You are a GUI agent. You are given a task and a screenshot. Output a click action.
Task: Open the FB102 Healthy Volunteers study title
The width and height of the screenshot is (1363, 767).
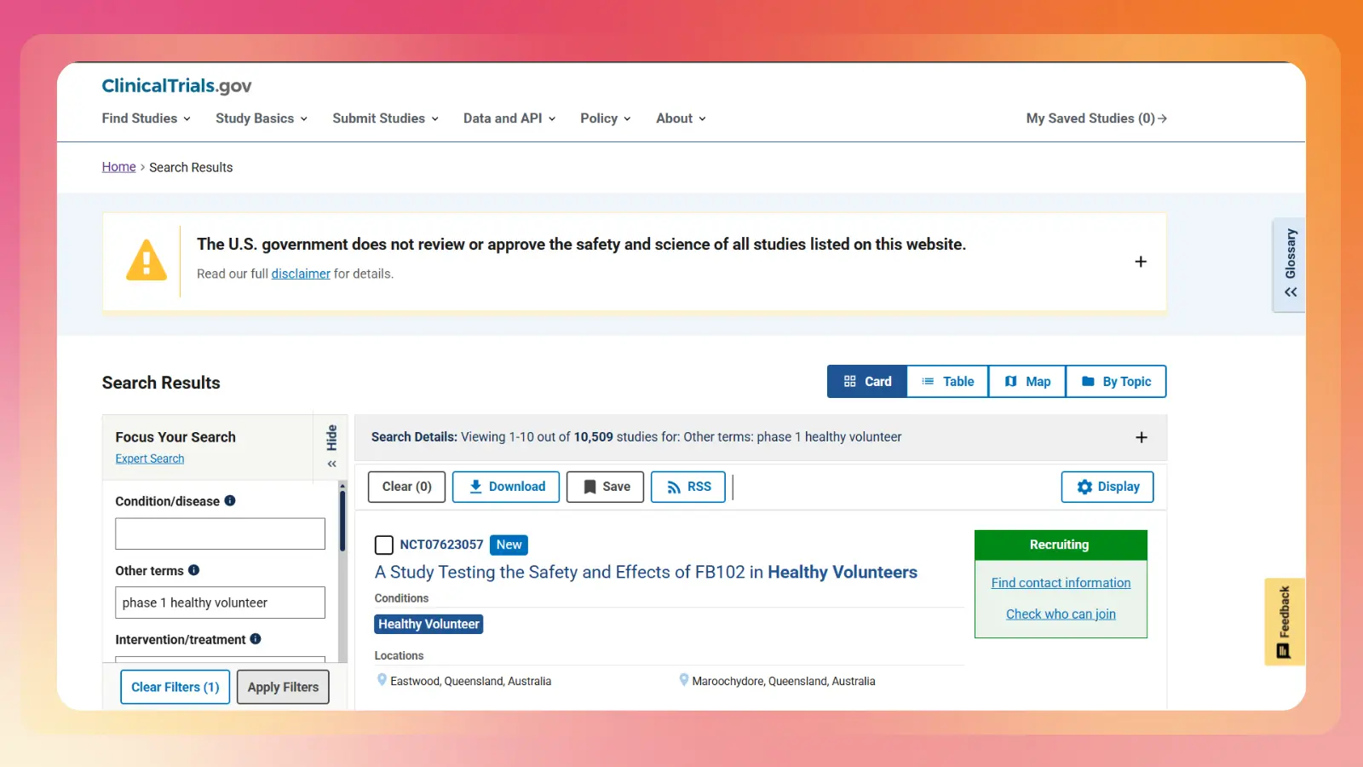point(646,572)
